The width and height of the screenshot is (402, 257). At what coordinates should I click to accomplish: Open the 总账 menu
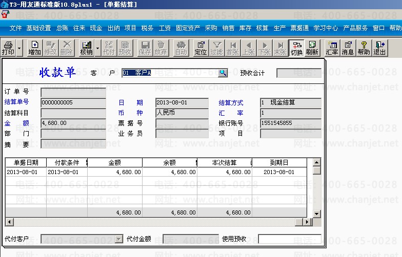[x=63, y=28]
